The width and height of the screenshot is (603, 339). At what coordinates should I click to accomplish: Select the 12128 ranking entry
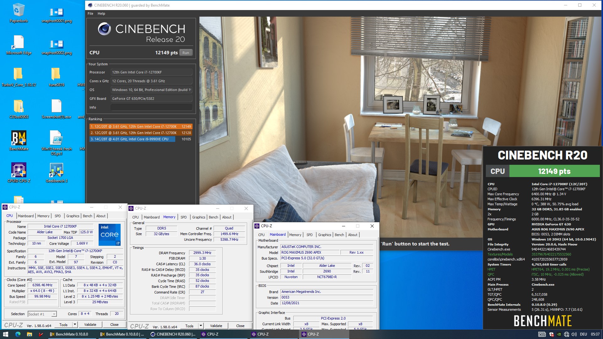[x=141, y=133]
